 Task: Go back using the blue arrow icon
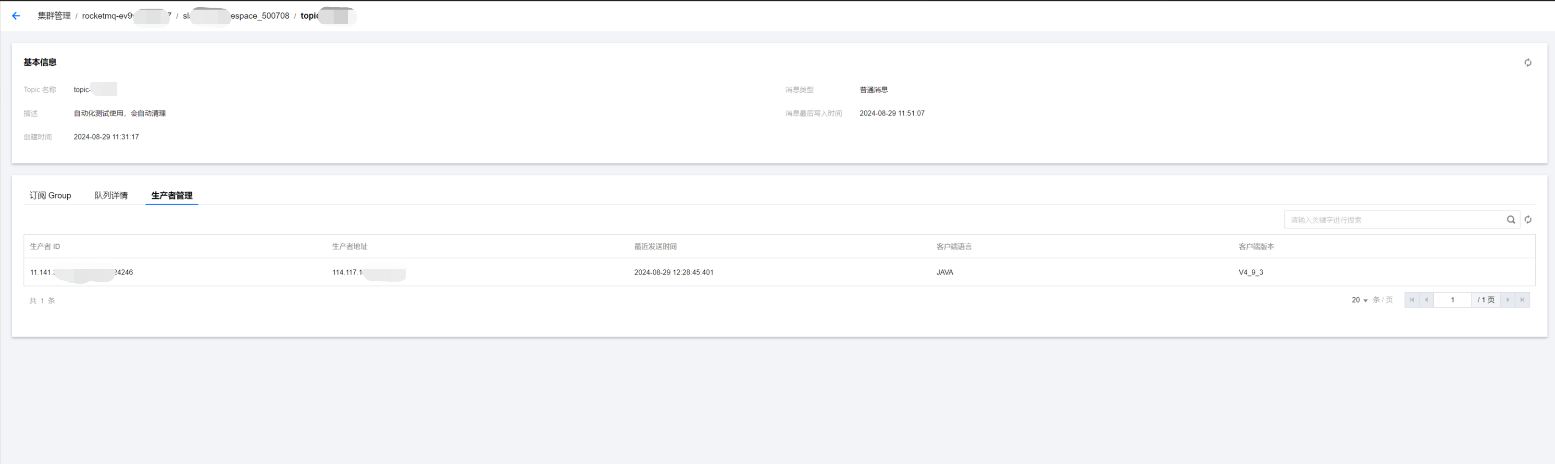click(x=16, y=16)
